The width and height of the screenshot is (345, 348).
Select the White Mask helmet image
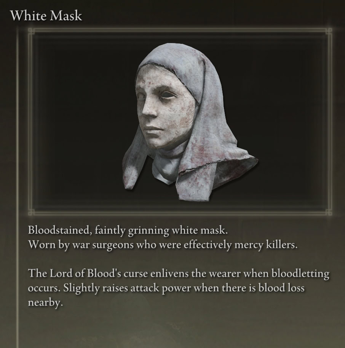tap(190, 122)
